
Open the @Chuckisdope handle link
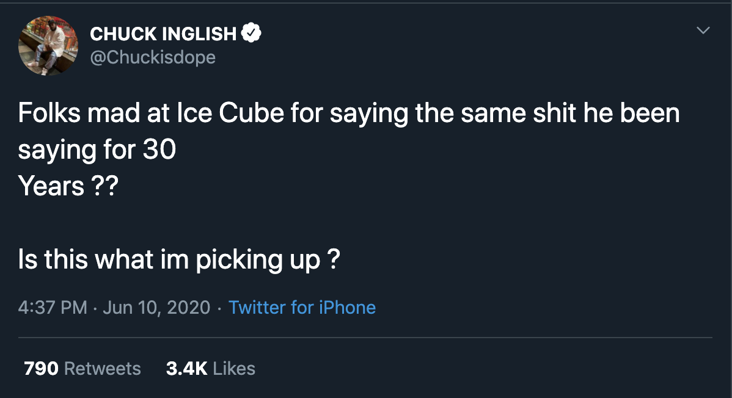(x=153, y=57)
